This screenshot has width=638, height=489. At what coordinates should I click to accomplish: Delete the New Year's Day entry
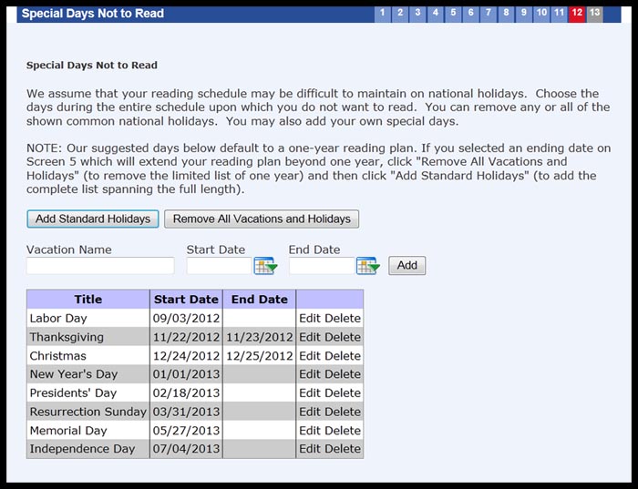[x=343, y=374]
